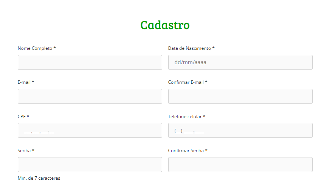Select the Confirmar E-mail input field
The height and width of the screenshot is (185, 327).
pos(240,96)
